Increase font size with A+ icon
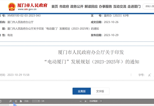 pos(150,75)
